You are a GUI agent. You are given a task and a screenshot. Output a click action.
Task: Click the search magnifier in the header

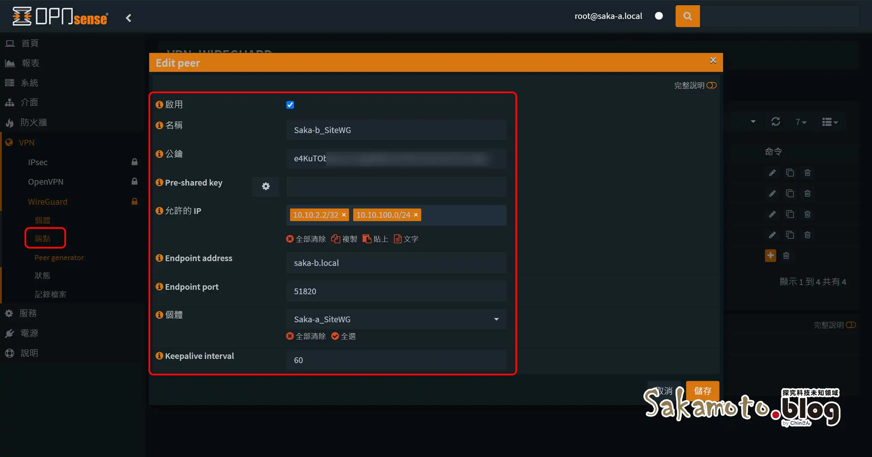[x=687, y=16]
